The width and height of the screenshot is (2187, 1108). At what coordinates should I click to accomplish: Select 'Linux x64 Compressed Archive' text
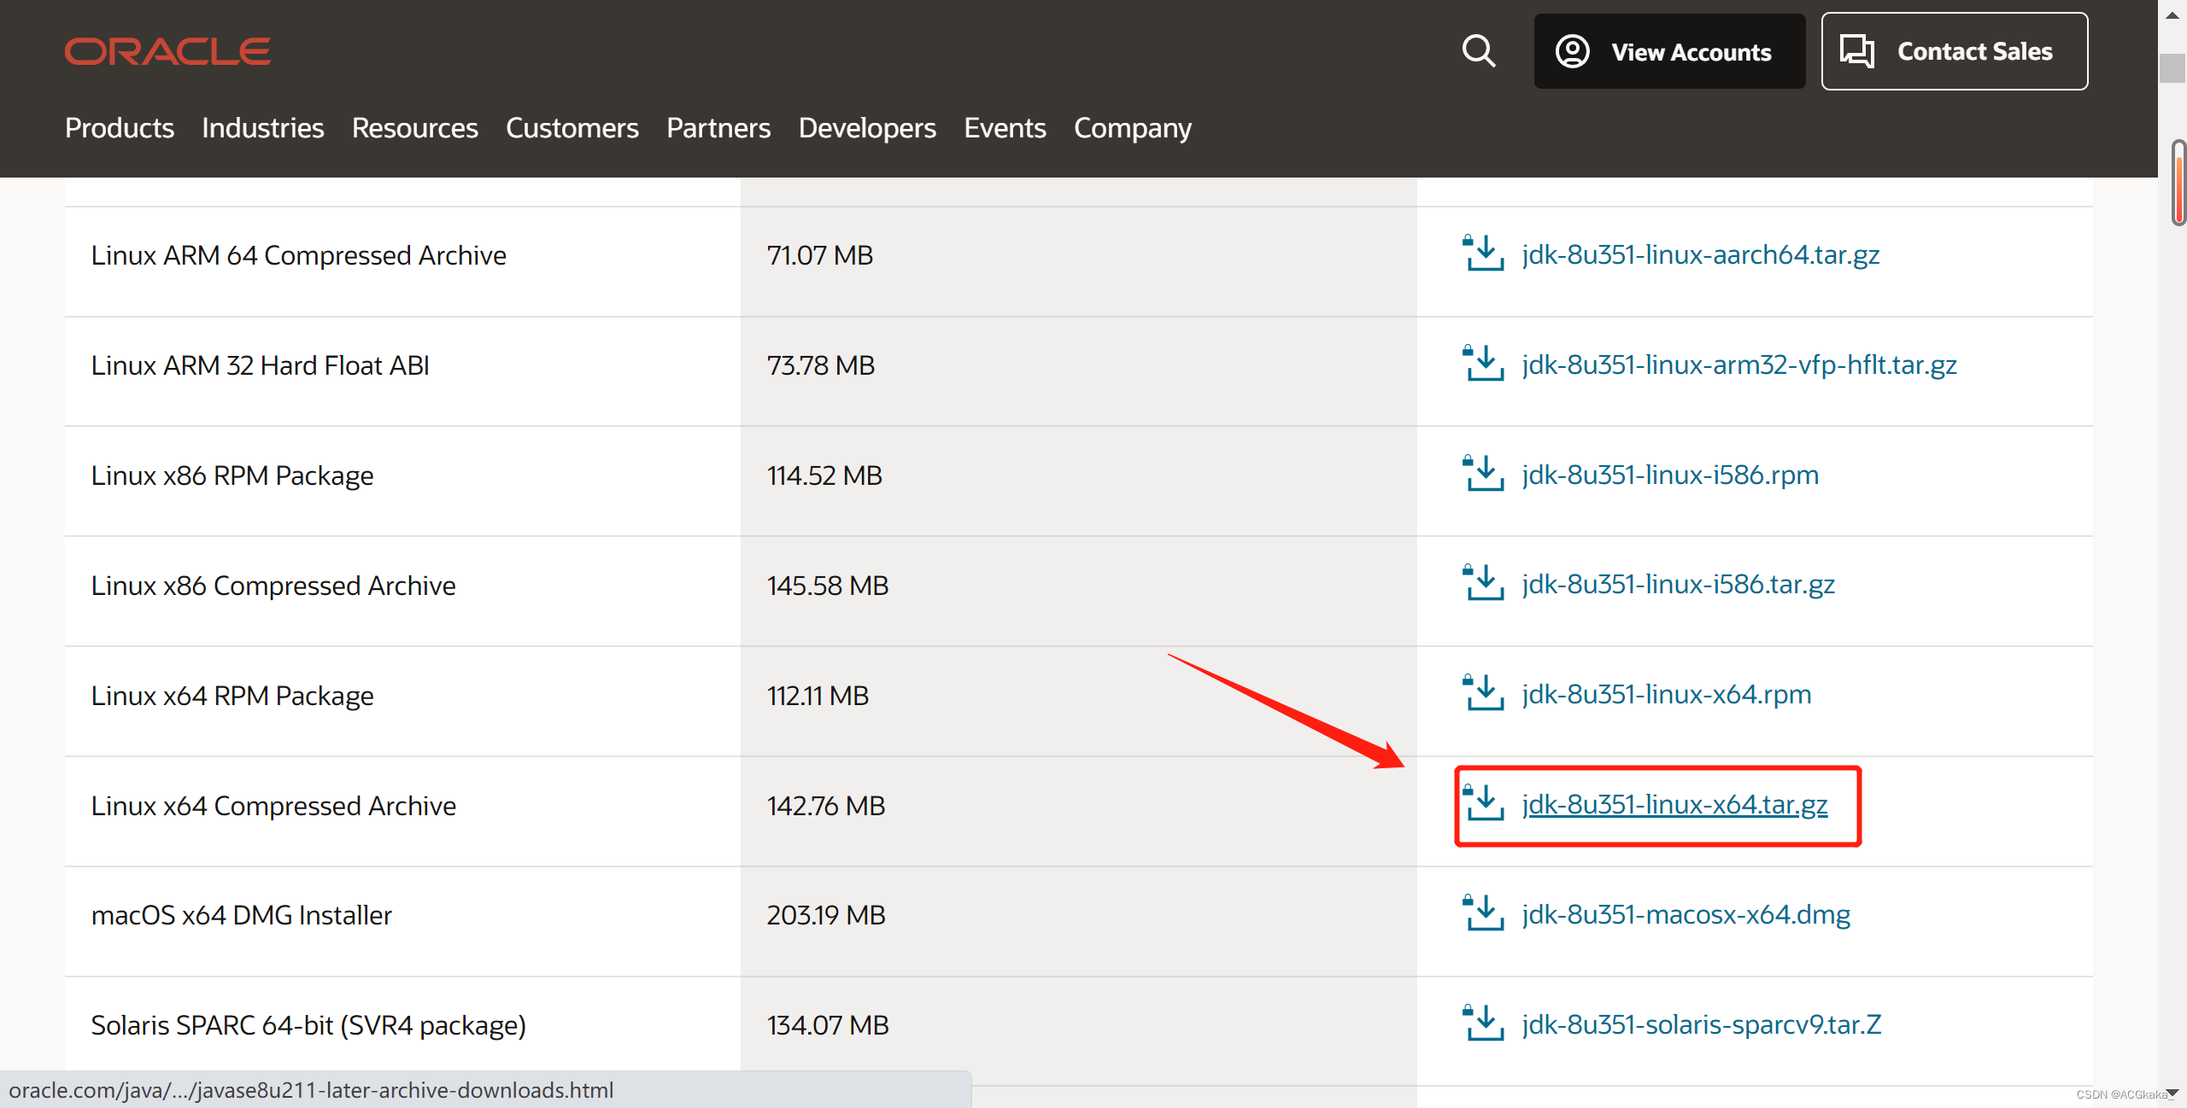(x=273, y=806)
